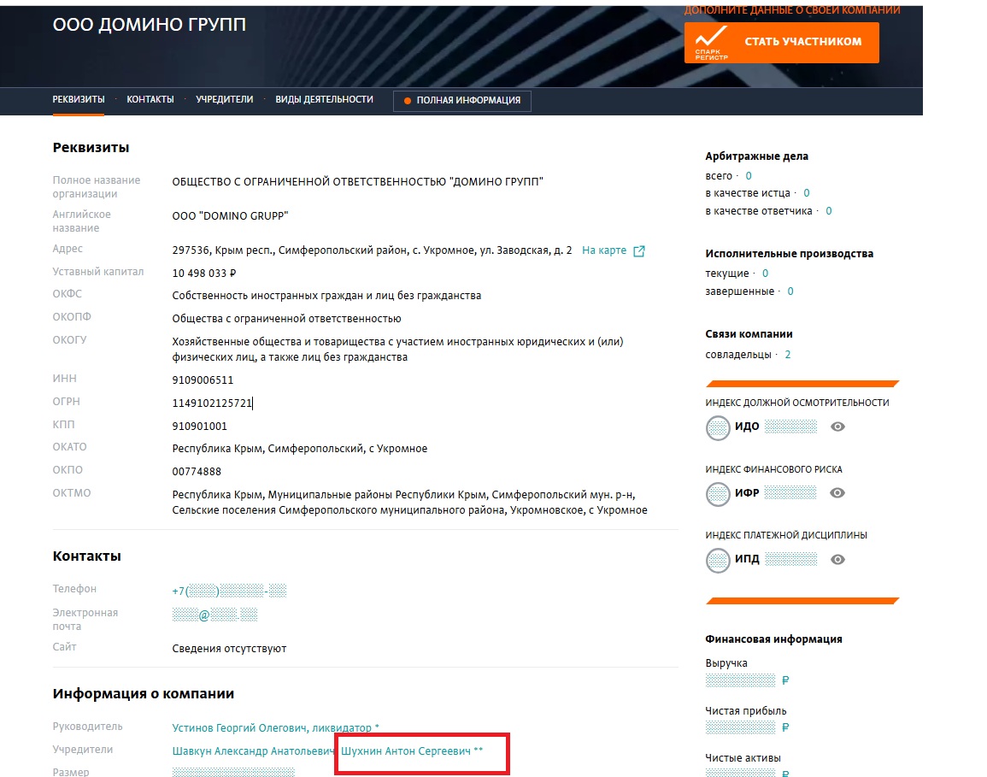987x777 pixels.
Task: Reveal ИФР value using eye icon
Action: click(838, 493)
